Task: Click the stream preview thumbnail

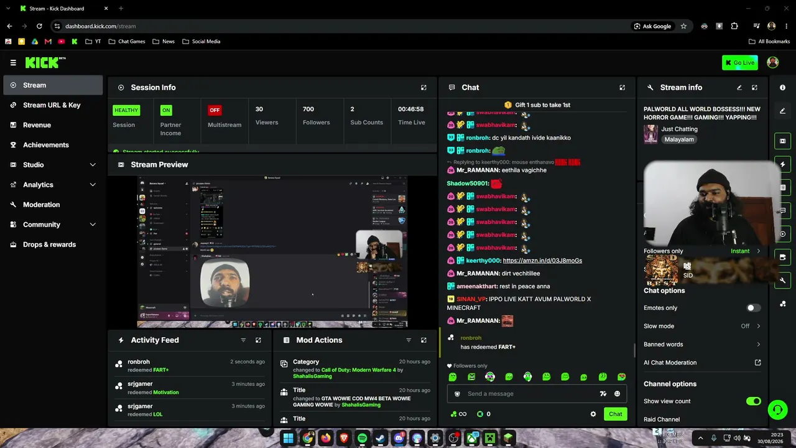Action: [272, 251]
